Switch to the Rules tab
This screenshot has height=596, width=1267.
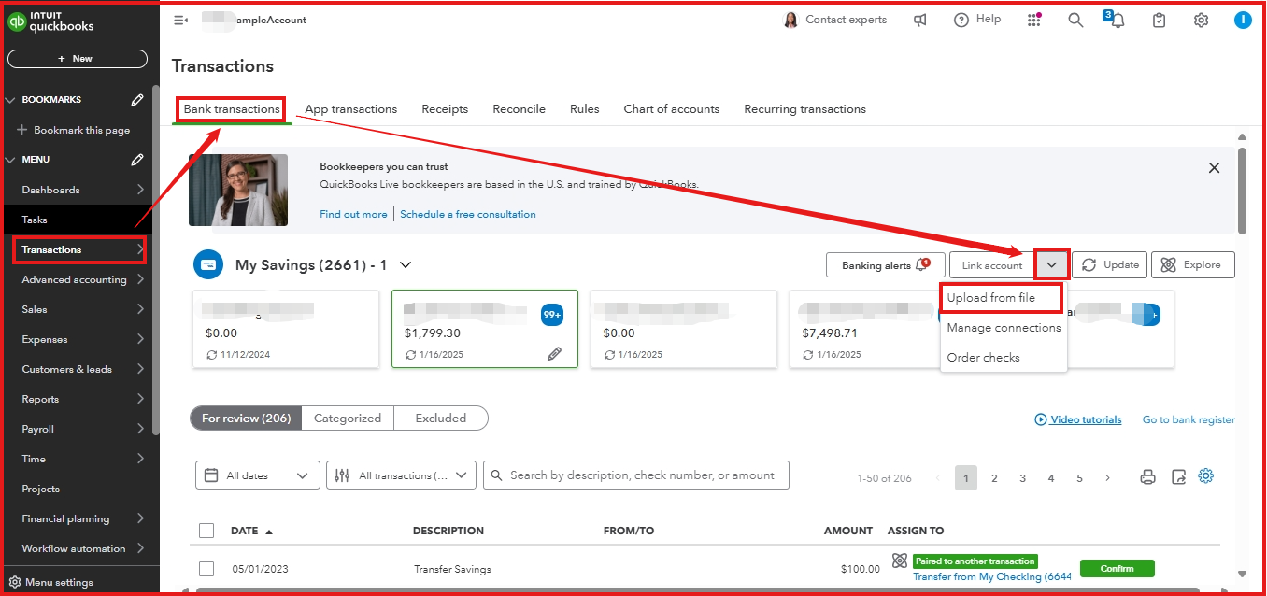point(585,109)
